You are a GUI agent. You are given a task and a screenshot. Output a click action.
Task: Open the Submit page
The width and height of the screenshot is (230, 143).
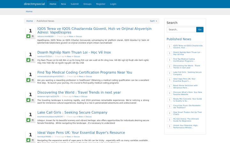click(x=75, y=4)
